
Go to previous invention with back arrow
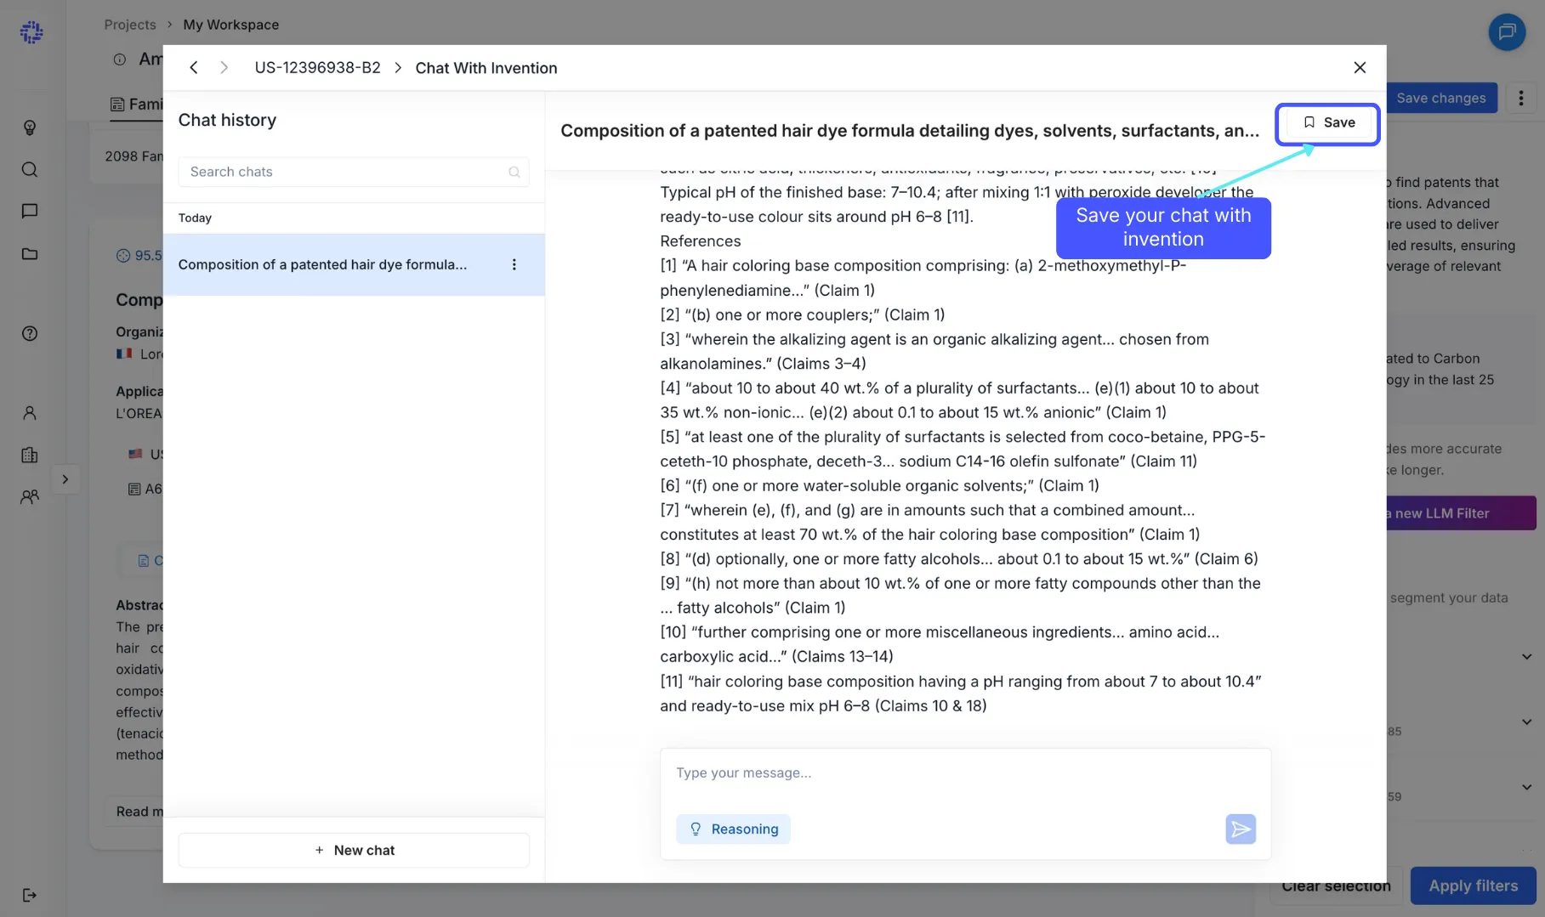194,68
